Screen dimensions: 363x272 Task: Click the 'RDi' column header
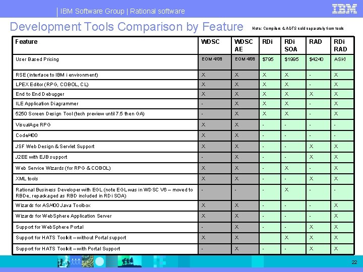(x=267, y=42)
